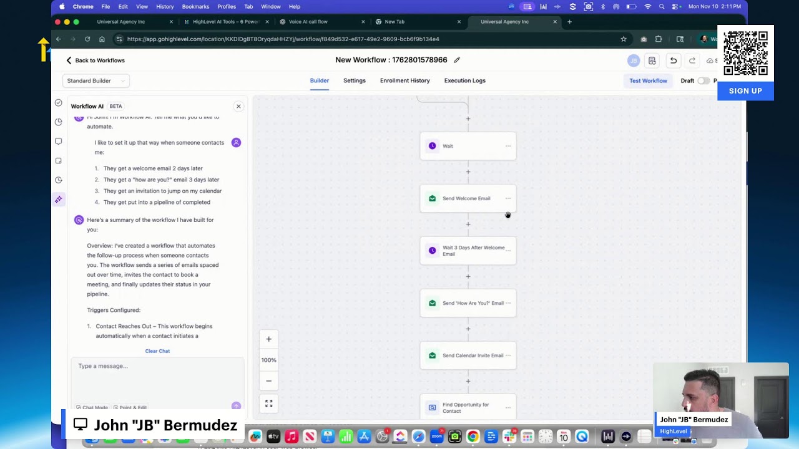Add step between Wait and Welcome Email
This screenshot has height=449, width=799.
pos(468,171)
